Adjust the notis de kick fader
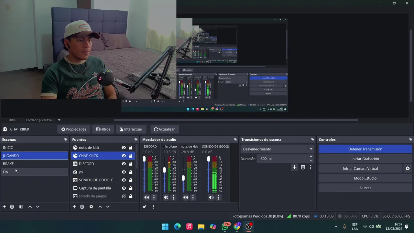This screenshot has width=414, height=233. pyautogui.click(x=183, y=178)
